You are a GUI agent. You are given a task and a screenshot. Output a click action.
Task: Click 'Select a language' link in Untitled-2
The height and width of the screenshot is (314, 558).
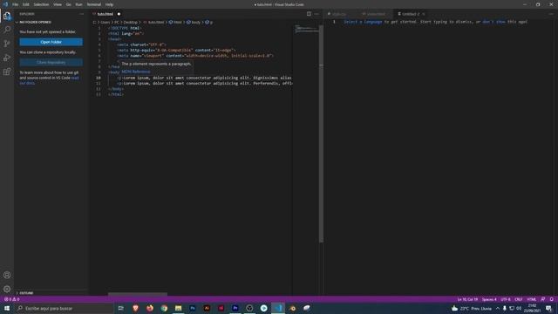[363, 22]
